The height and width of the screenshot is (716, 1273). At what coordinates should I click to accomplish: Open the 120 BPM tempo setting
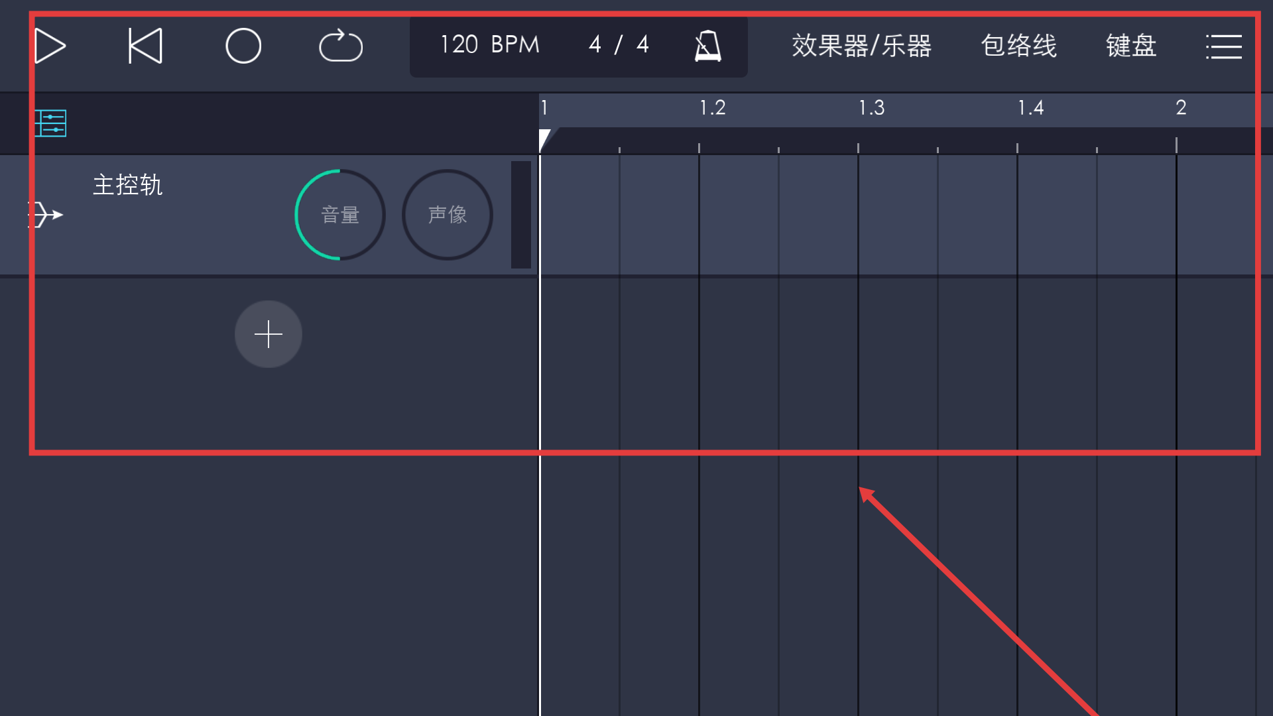[489, 45]
